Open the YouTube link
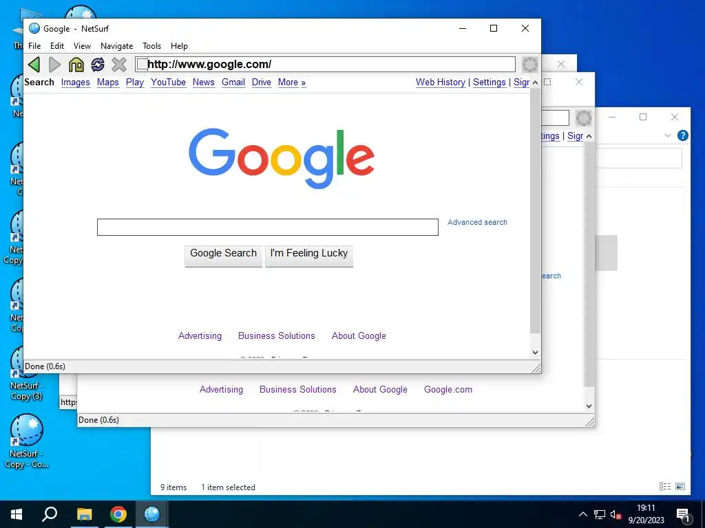This screenshot has width=705, height=528. click(168, 82)
